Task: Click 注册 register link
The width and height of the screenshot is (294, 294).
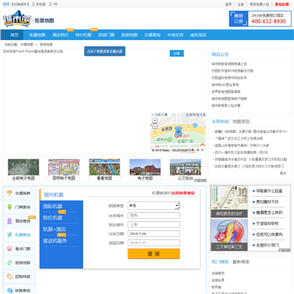Action: pyautogui.click(x=241, y=4)
